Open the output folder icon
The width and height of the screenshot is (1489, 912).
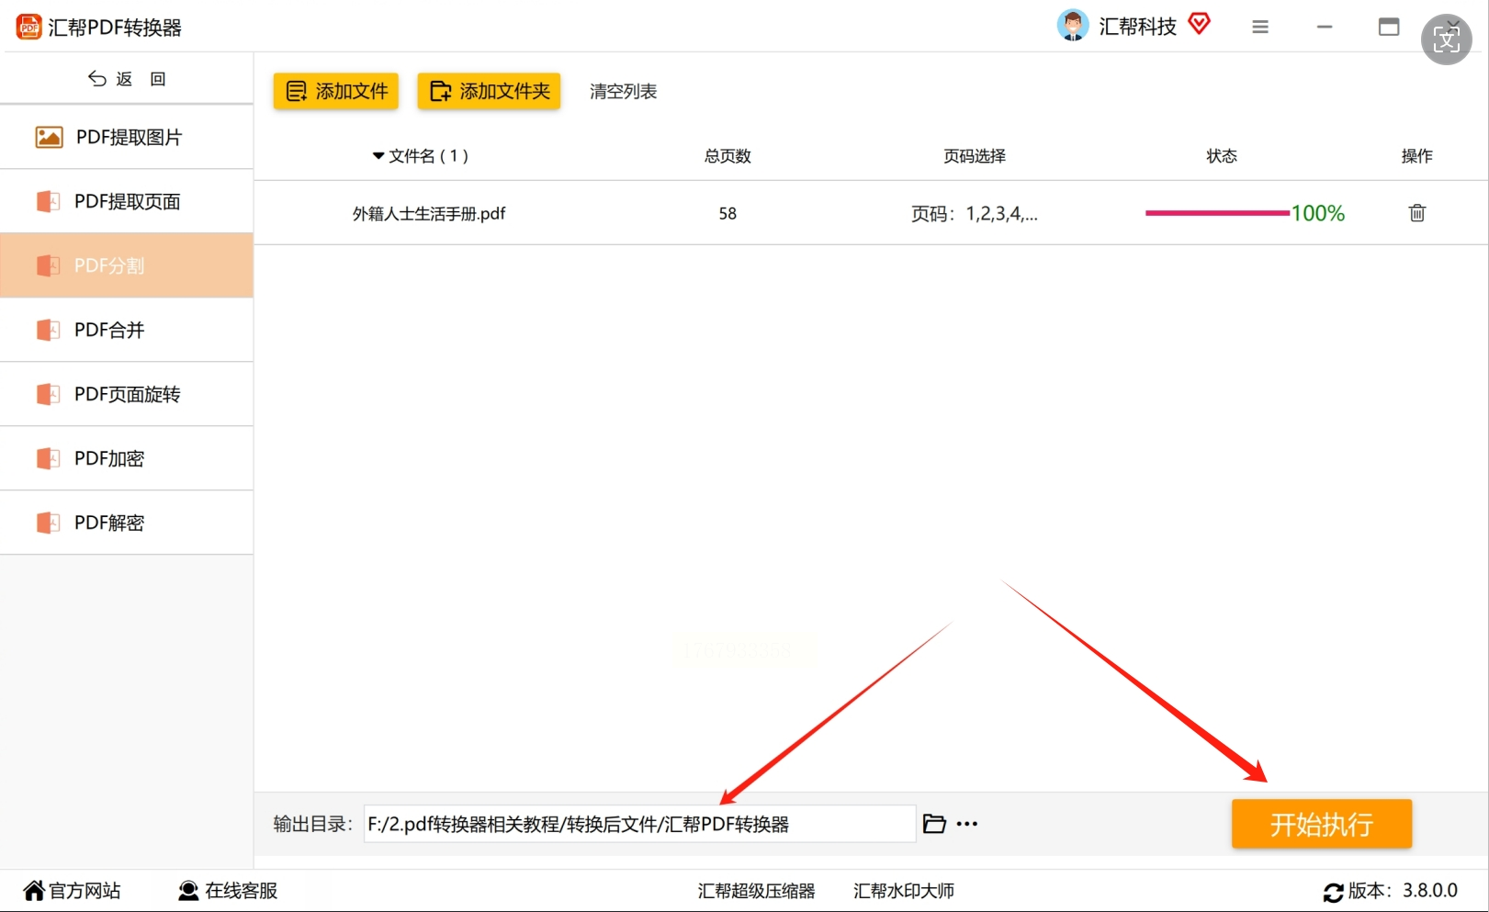[934, 824]
